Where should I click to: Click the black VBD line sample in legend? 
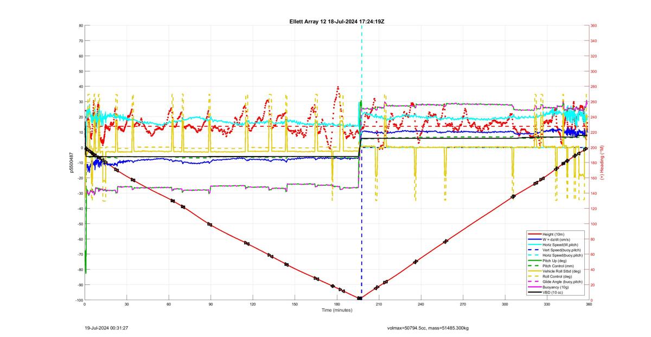click(x=534, y=292)
